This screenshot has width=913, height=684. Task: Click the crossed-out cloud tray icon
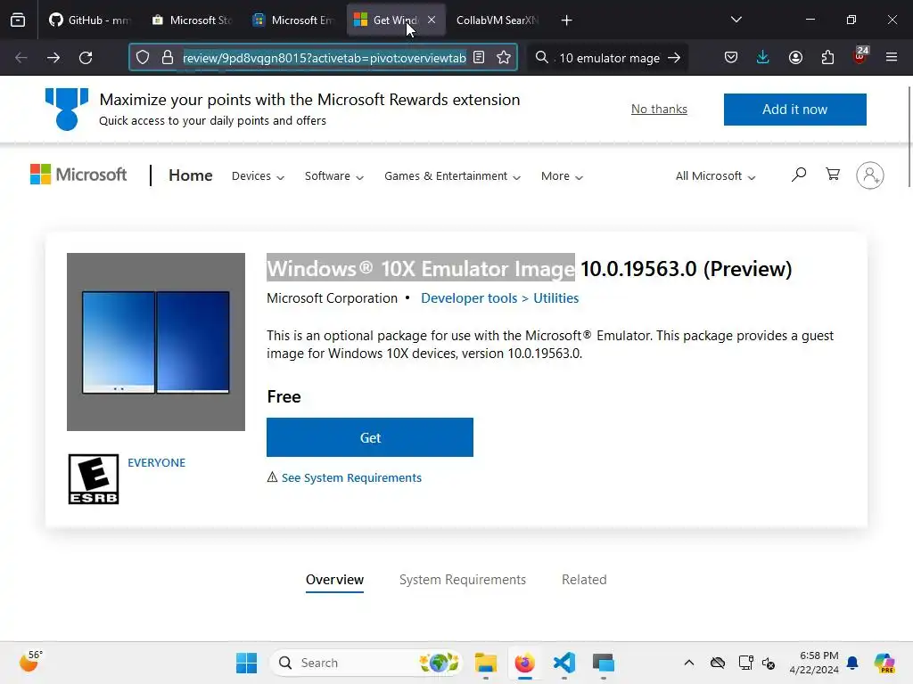pyautogui.click(x=718, y=663)
